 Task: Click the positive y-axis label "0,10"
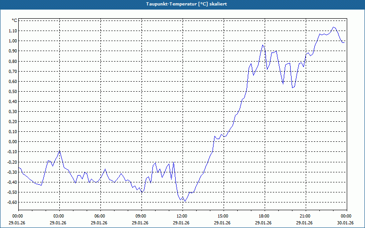pyautogui.click(x=13, y=132)
